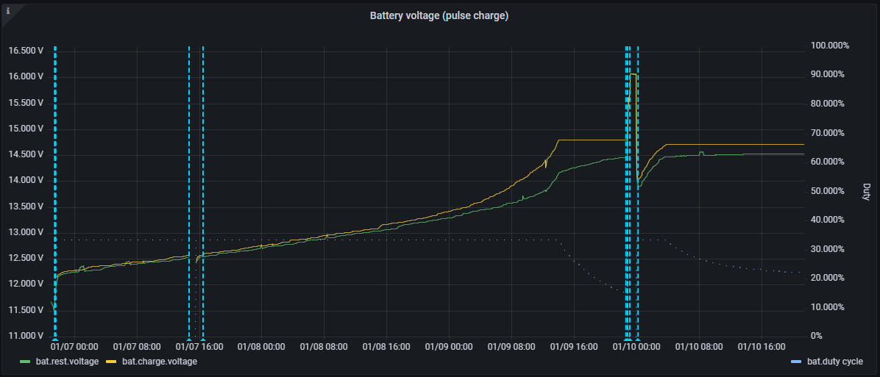Viewport: 880px width, 377px height.
Task: Click the 100.000% right axis label
Action: click(x=830, y=46)
